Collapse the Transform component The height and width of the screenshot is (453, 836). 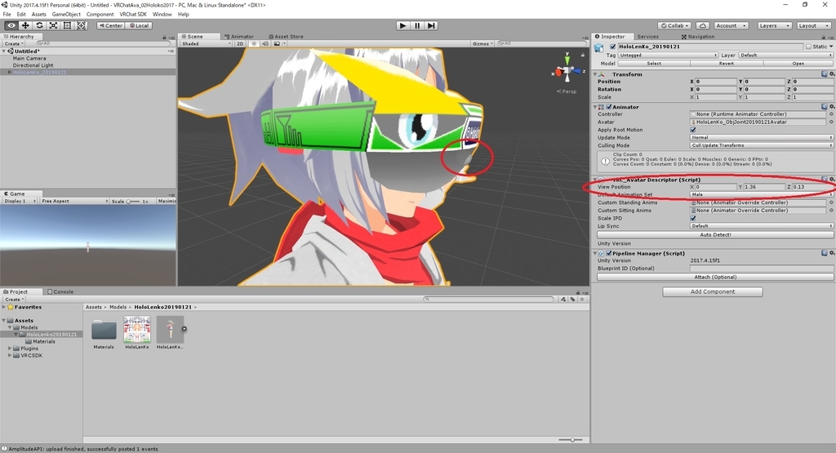point(595,74)
